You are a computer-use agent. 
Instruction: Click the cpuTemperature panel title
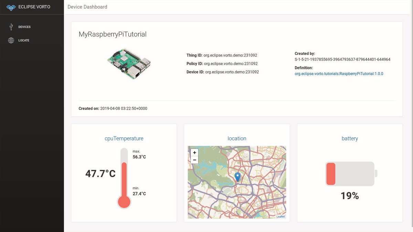pyautogui.click(x=124, y=138)
